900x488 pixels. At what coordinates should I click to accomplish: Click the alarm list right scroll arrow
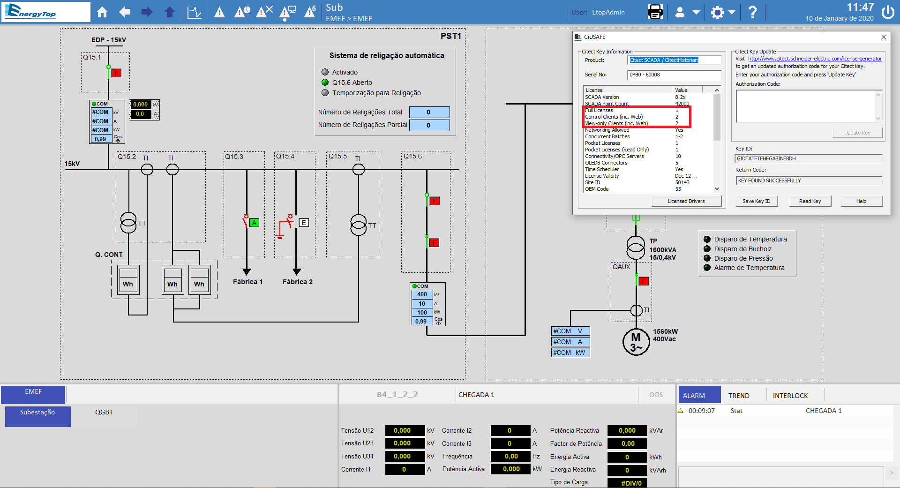(x=892, y=473)
